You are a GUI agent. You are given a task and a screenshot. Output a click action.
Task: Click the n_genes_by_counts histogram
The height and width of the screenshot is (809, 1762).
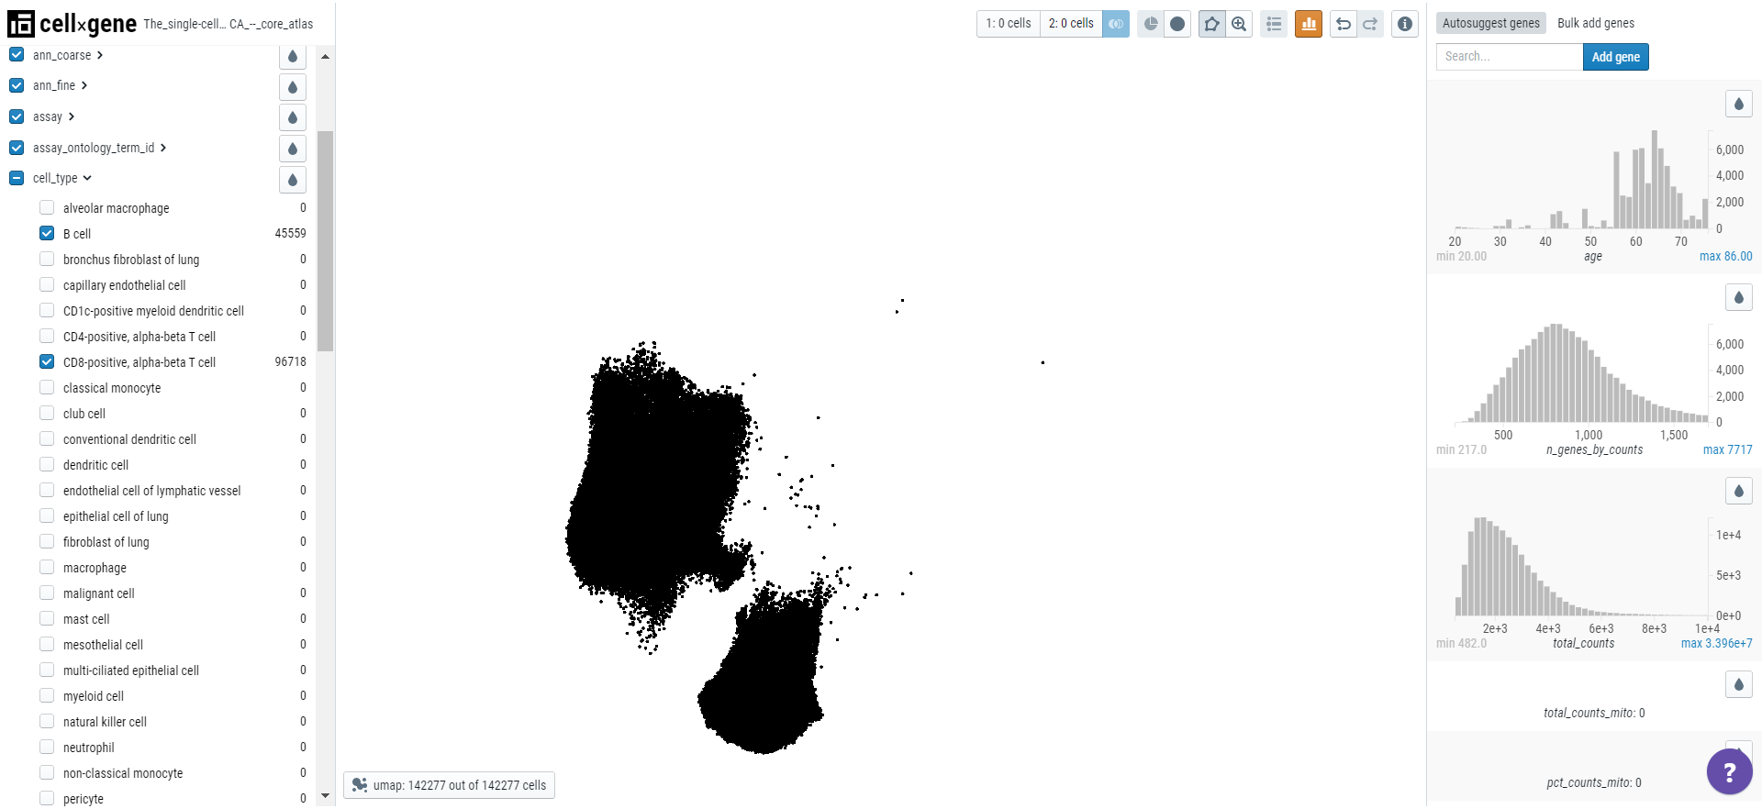[x=1581, y=372]
